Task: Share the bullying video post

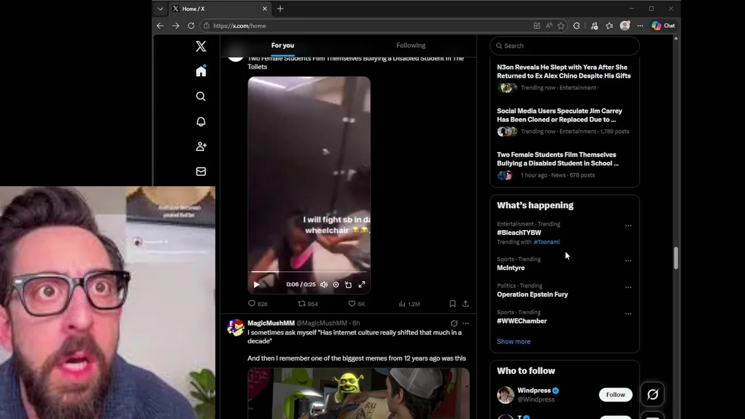Action: pos(465,304)
